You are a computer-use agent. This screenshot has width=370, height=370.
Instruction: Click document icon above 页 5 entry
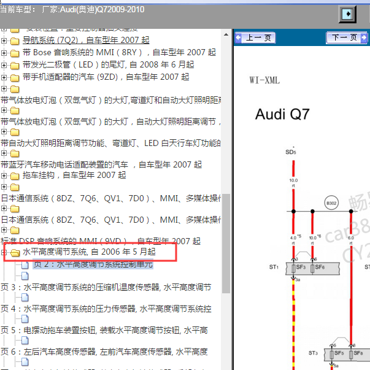tap(25, 319)
